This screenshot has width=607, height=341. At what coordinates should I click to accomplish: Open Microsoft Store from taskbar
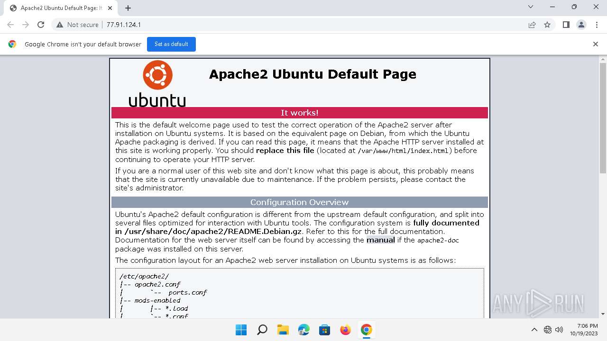pos(325,330)
